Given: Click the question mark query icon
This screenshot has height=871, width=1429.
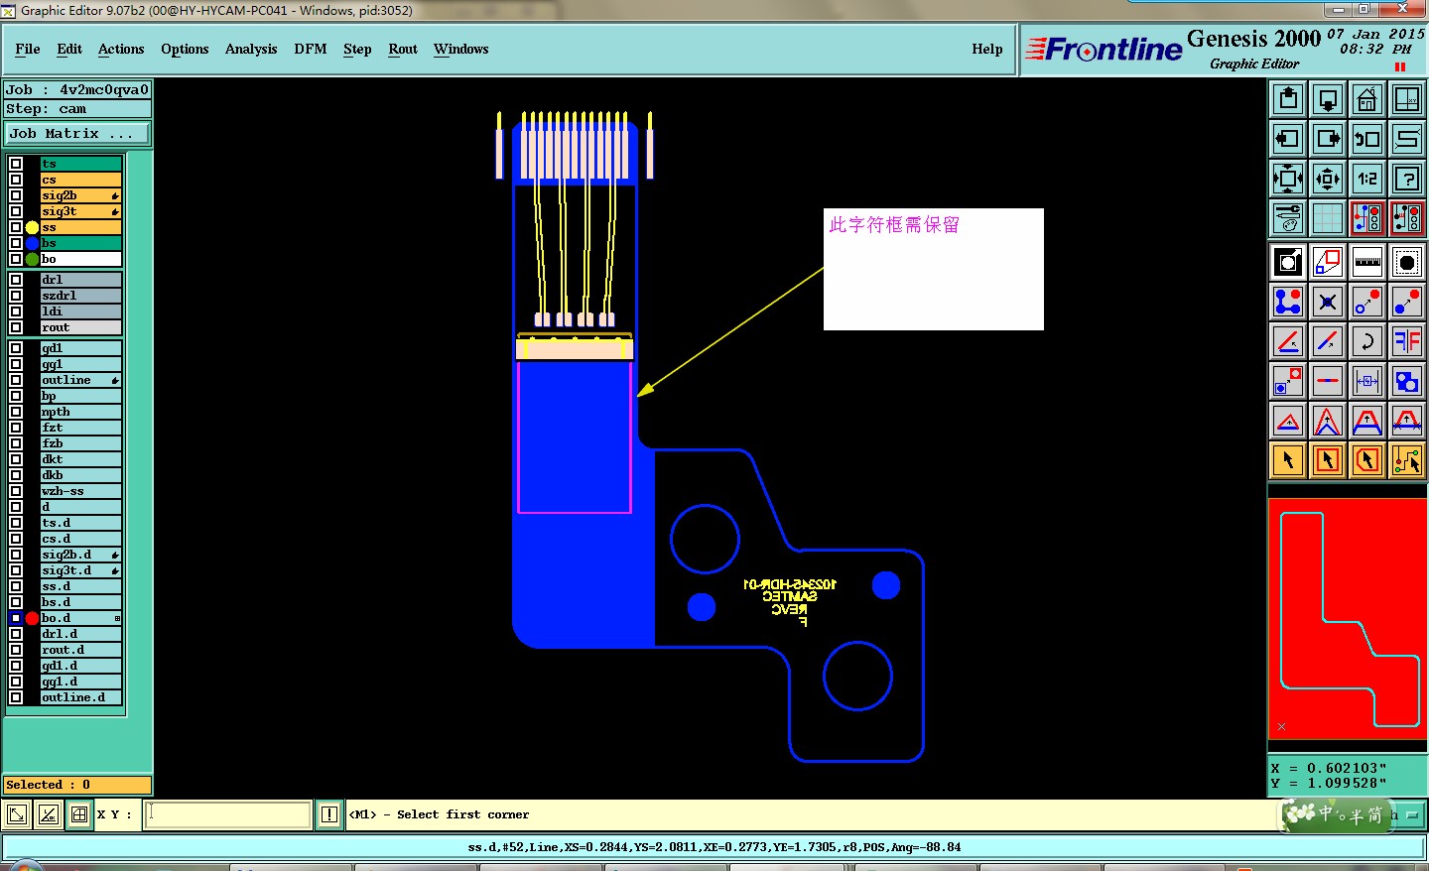Looking at the screenshot, I should pyautogui.click(x=1407, y=179).
